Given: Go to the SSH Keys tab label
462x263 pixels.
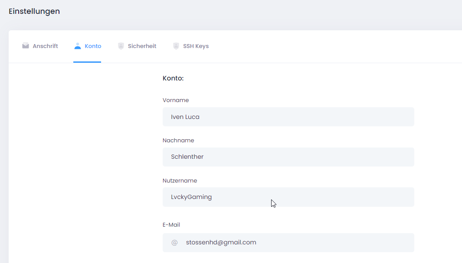Looking at the screenshot, I should (196, 46).
